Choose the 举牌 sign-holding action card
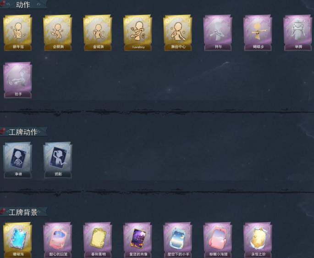The height and width of the screenshot is (258, 314). tap(298, 33)
